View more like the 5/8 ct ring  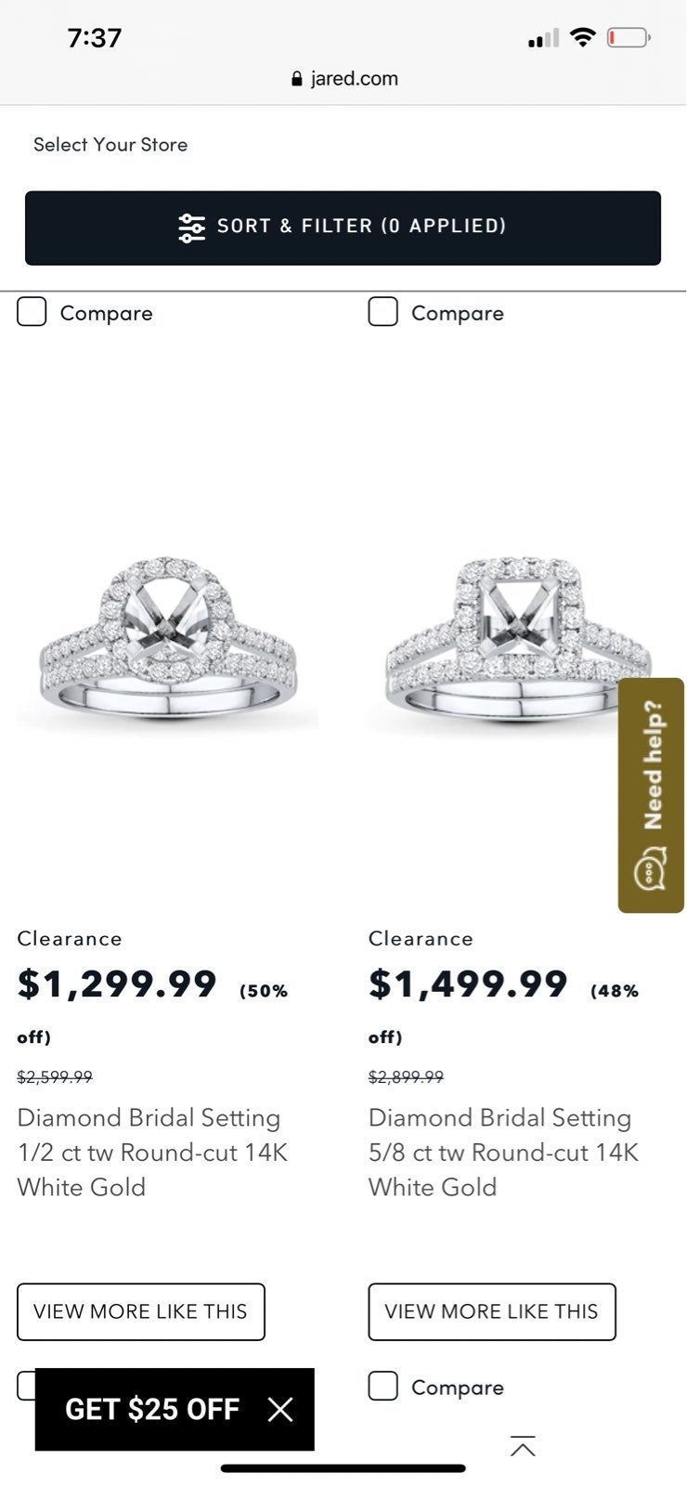(492, 1311)
